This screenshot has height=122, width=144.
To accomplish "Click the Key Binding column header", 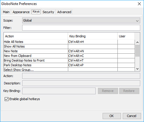I will (x=93, y=36).
